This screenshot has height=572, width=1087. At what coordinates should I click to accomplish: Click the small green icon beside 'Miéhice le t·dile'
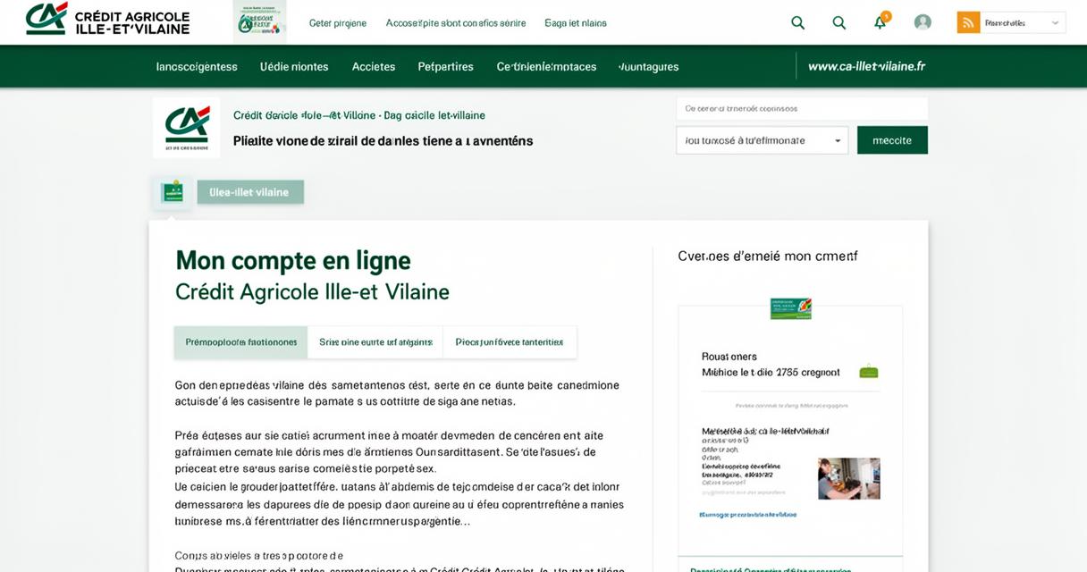point(868,371)
